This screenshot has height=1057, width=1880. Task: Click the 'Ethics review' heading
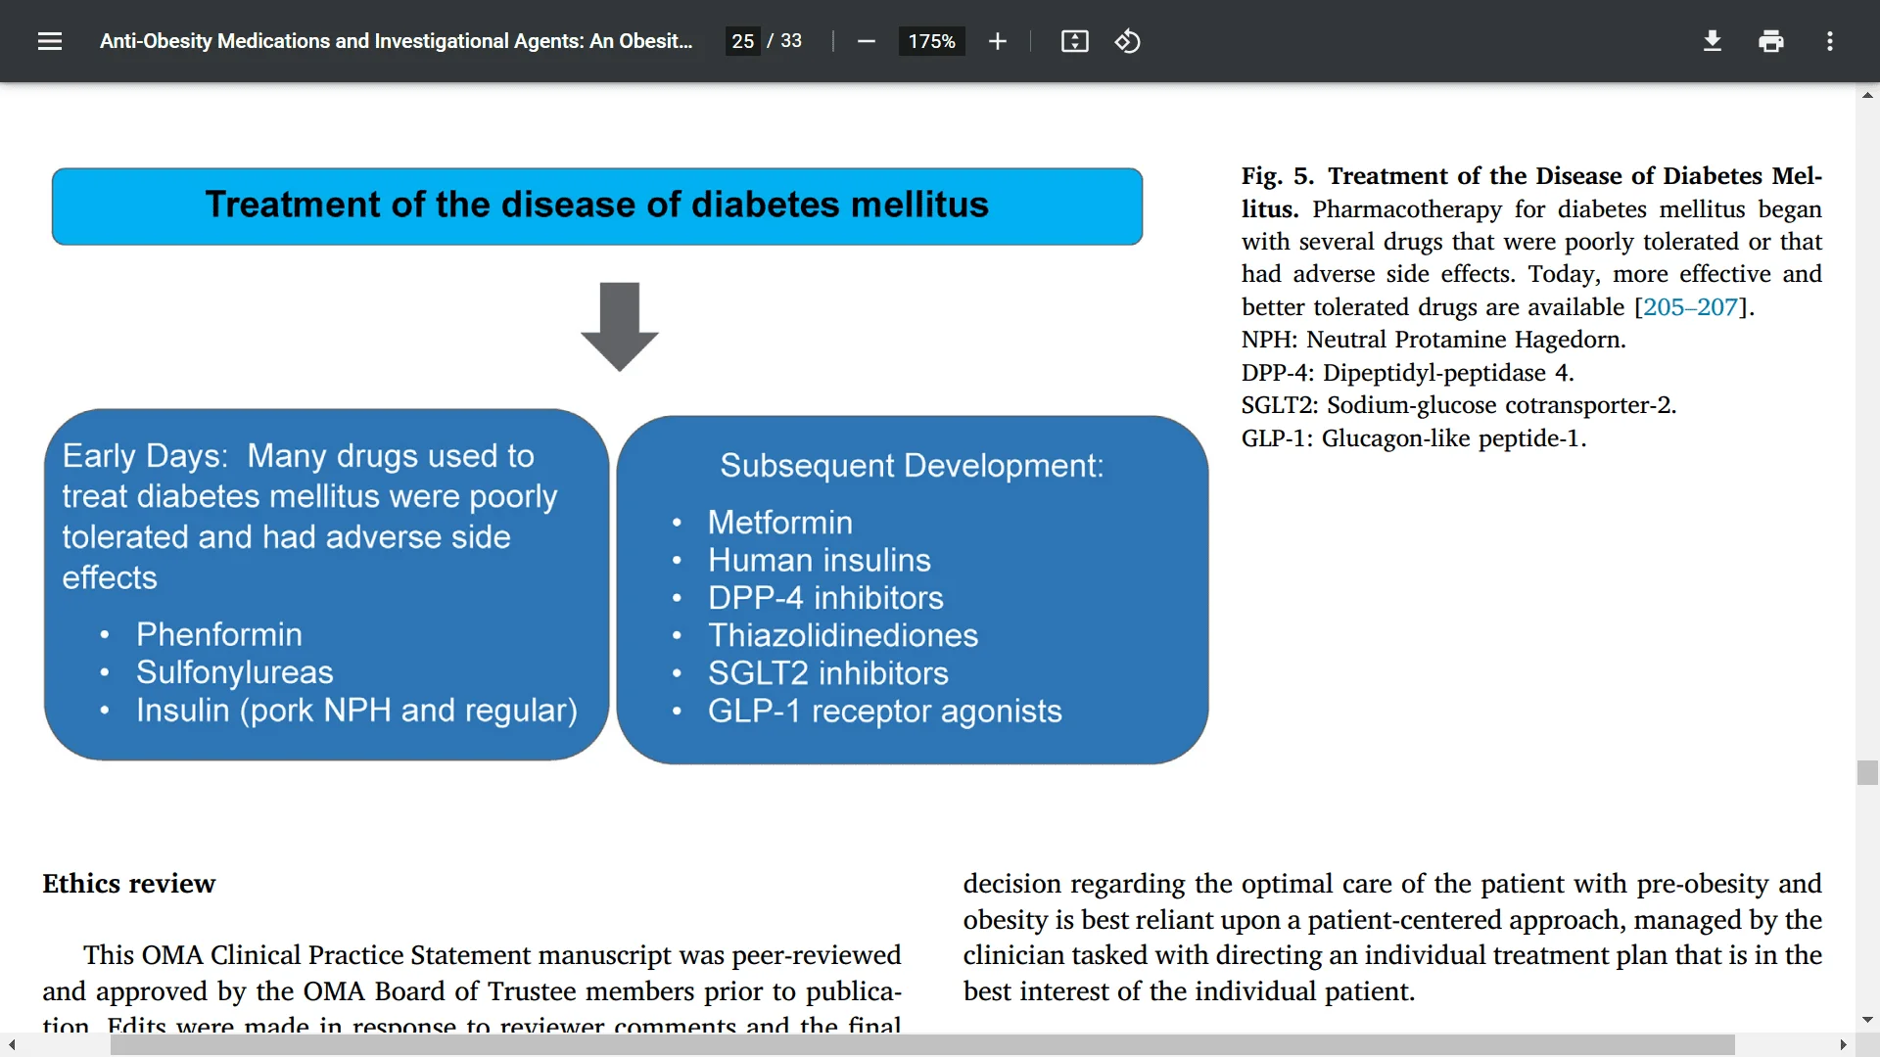pos(128,884)
